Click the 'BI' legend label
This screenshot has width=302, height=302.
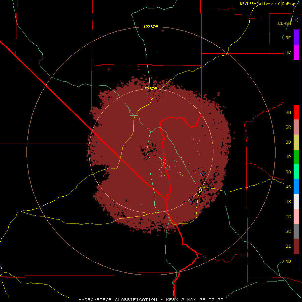288,246
